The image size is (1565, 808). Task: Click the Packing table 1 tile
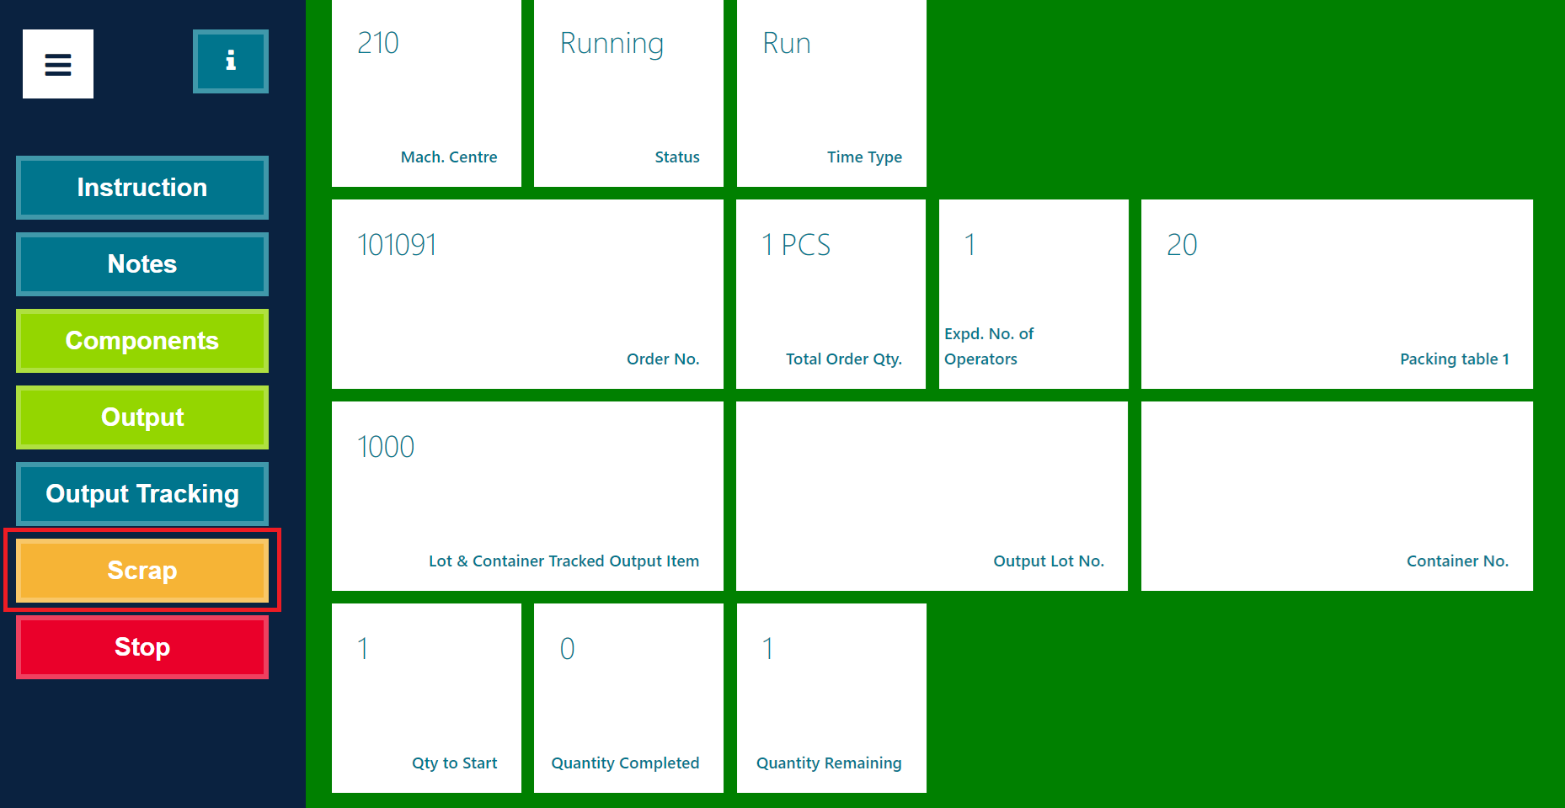1337,294
